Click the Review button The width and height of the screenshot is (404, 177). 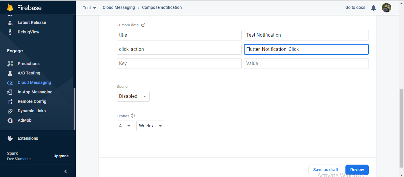(x=357, y=170)
